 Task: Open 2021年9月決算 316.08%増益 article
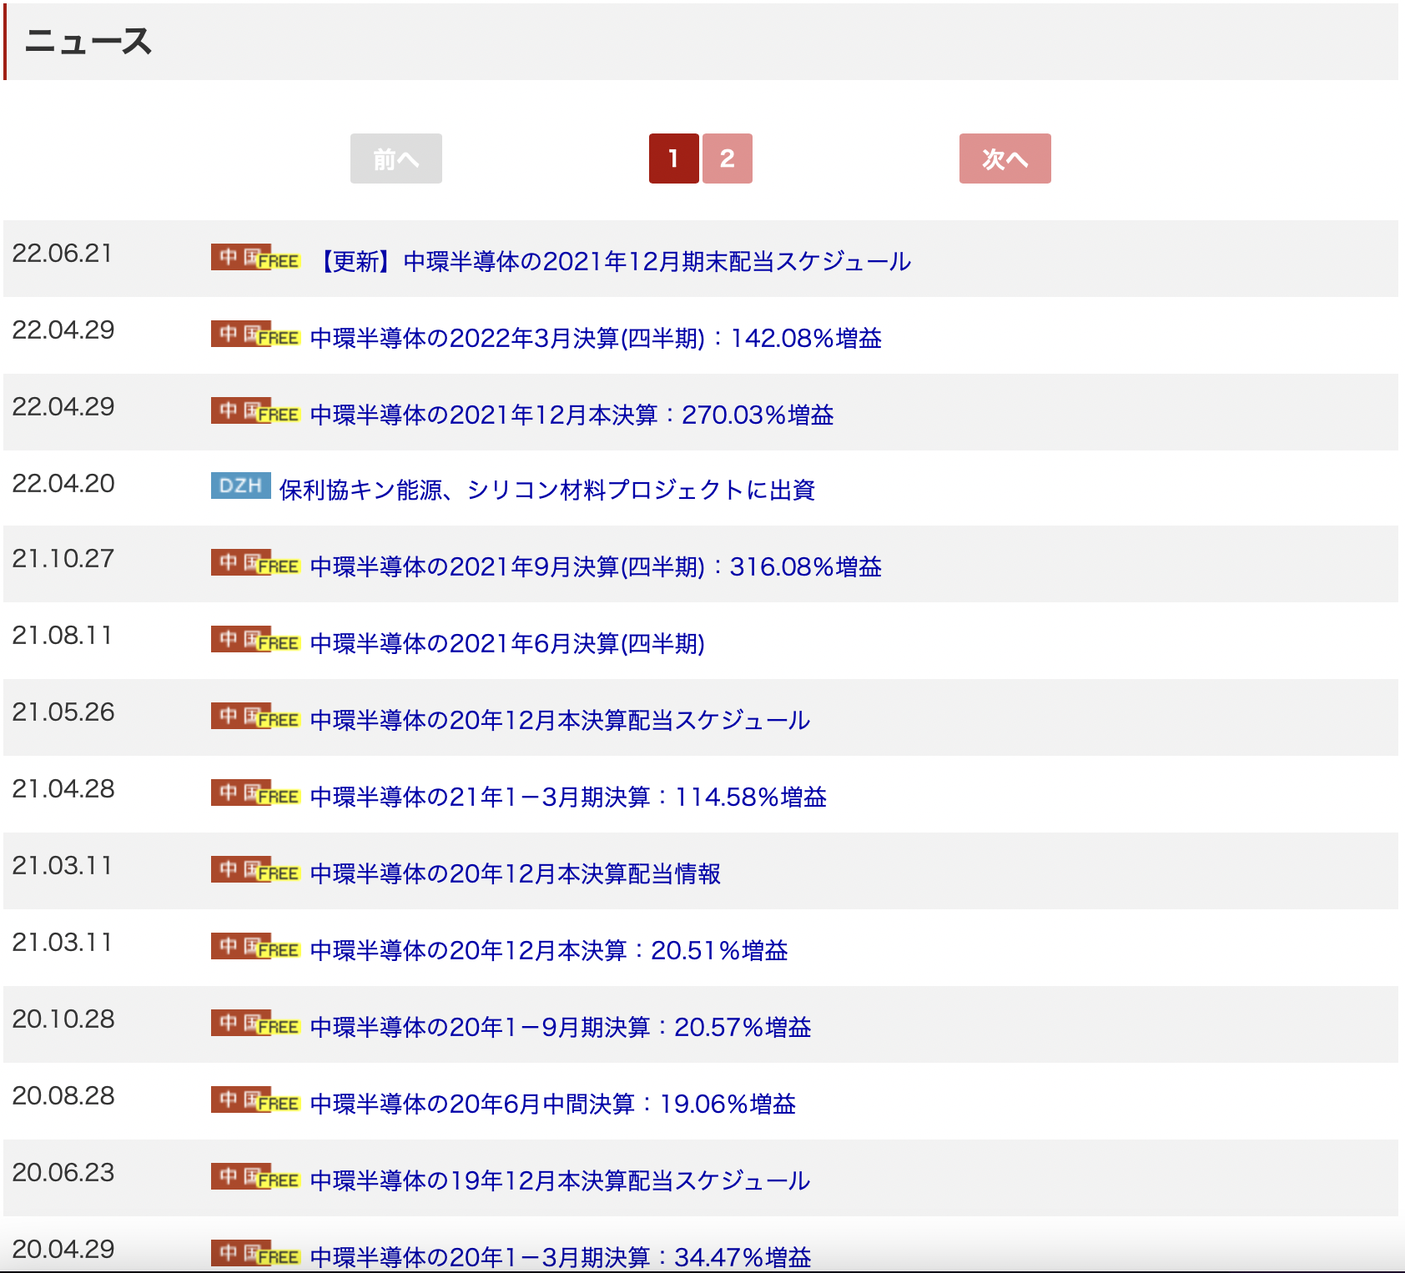(x=596, y=566)
